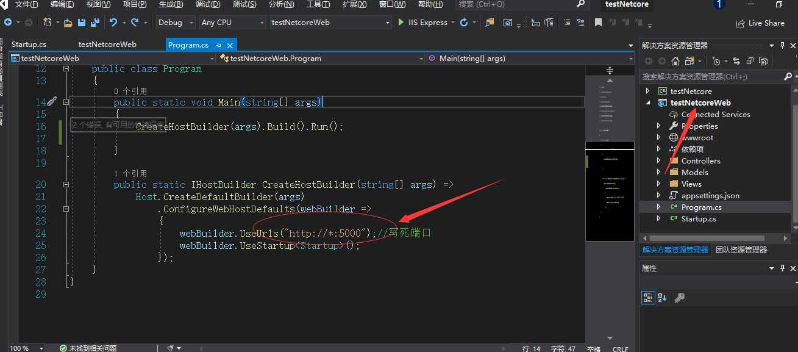The width and height of the screenshot is (798, 352).
Task: Click the Solution Explorer horizontal scrollbar
Action: pyautogui.click(x=707, y=238)
